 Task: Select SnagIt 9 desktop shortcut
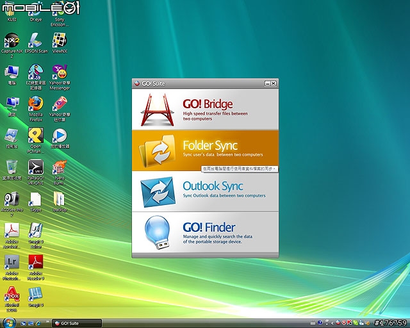[36, 297]
